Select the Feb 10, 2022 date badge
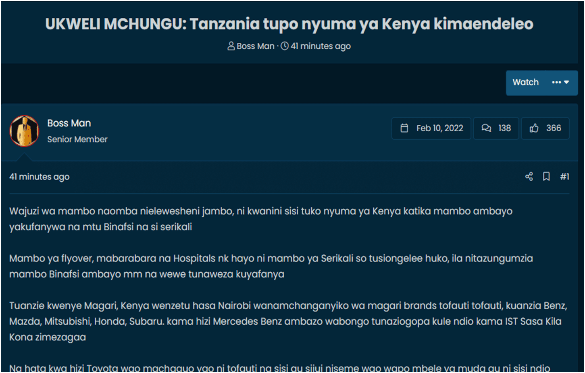 431,128
